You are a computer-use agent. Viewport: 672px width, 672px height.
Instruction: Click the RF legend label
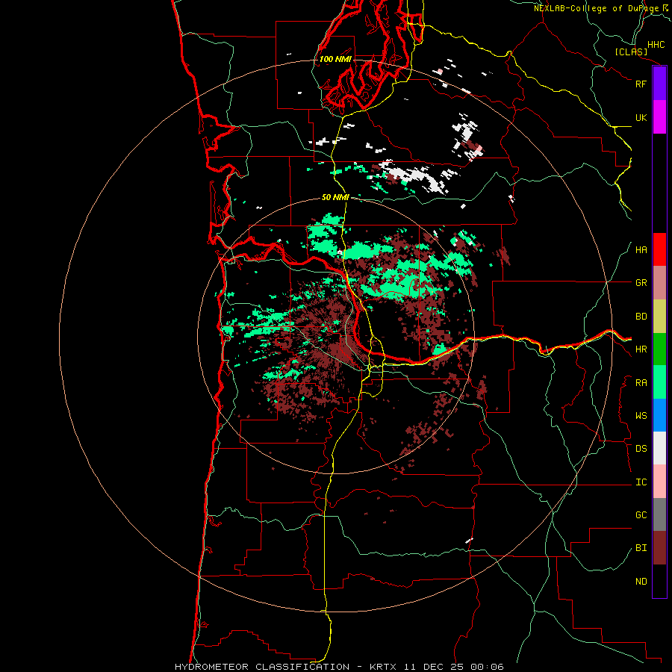tap(641, 84)
